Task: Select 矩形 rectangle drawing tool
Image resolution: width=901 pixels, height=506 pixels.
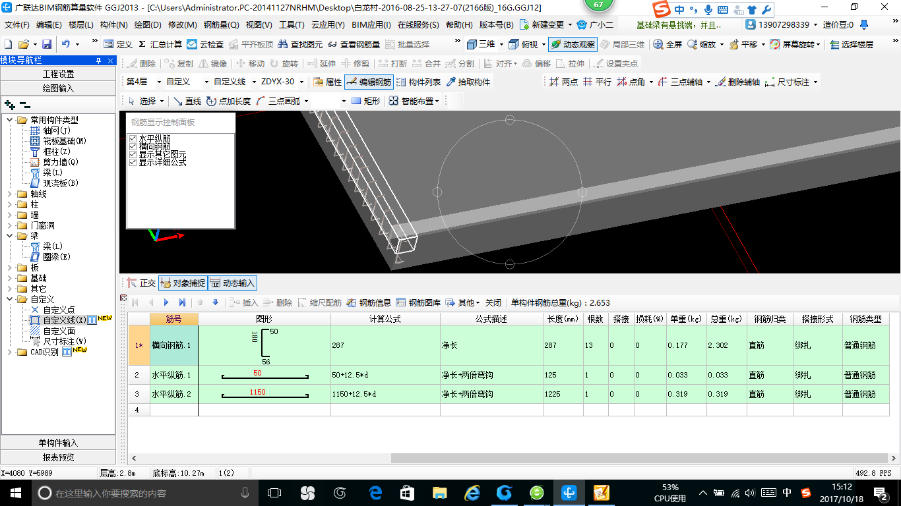Action: tap(365, 101)
